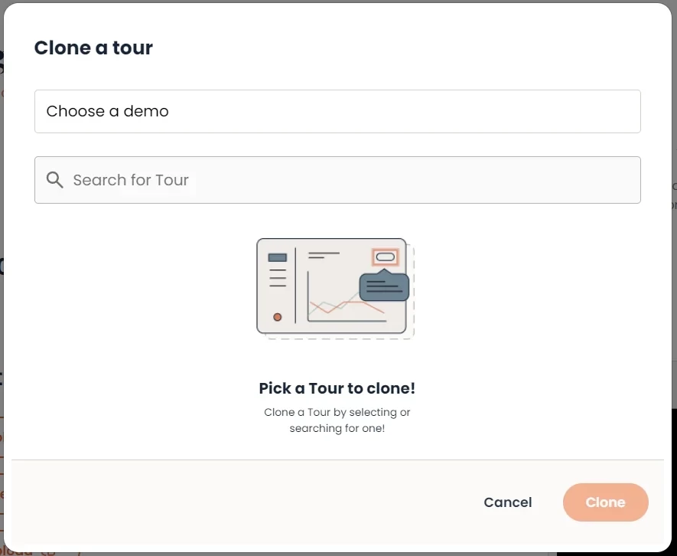The height and width of the screenshot is (556, 677).
Task: Click the "Clone a tour" dialog title
Action: pyautogui.click(x=93, y=47)
